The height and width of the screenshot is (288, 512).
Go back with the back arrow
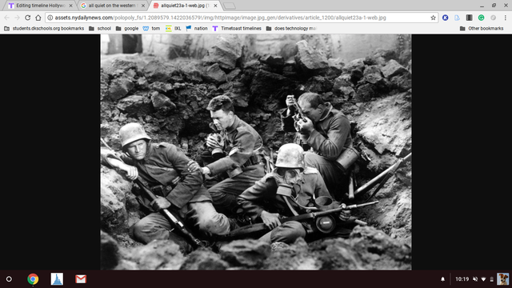[7, 18]
